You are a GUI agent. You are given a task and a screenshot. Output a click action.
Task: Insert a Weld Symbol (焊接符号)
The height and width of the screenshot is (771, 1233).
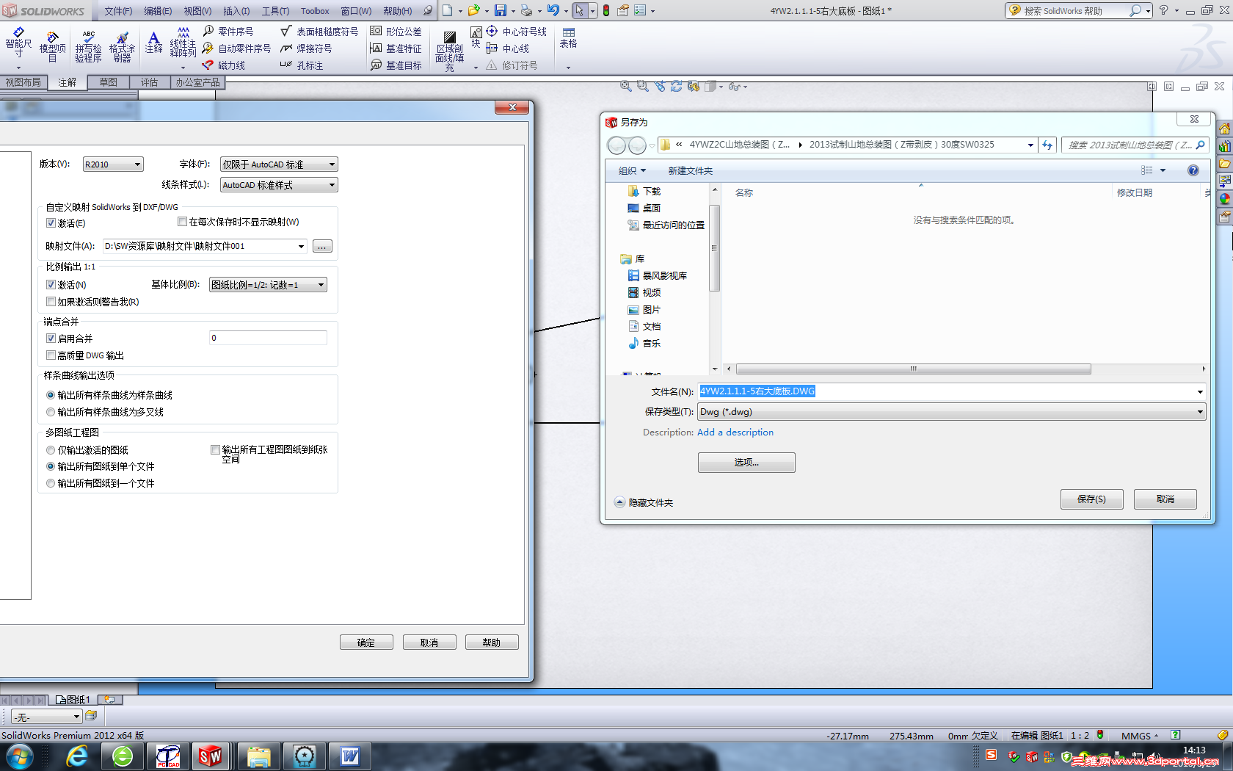(306, 48)
